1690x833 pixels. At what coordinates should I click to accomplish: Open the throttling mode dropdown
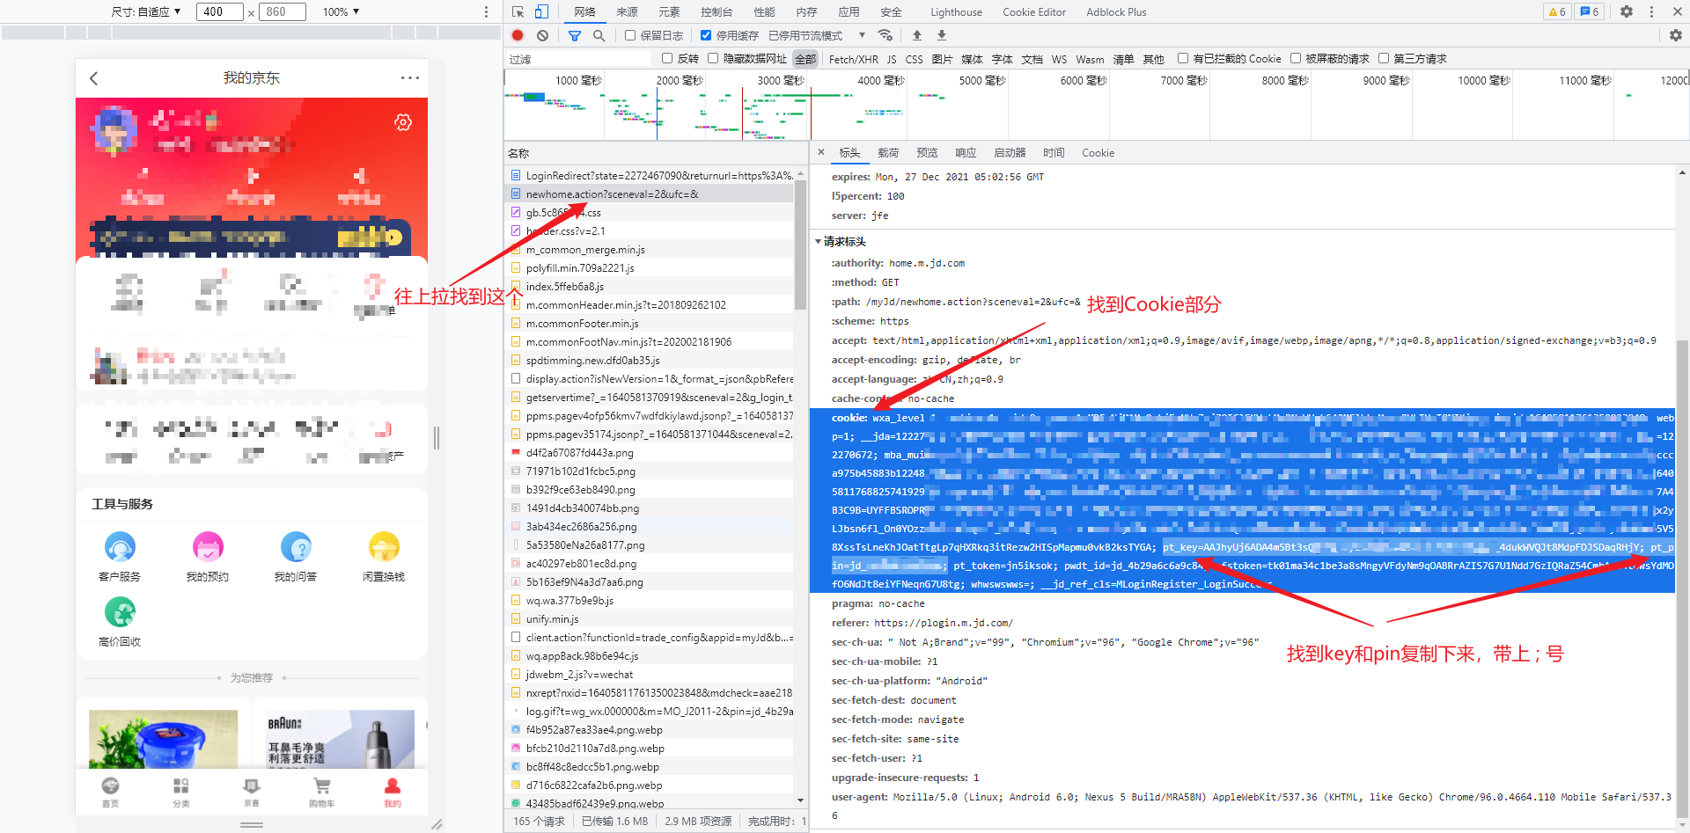point(817,35)
